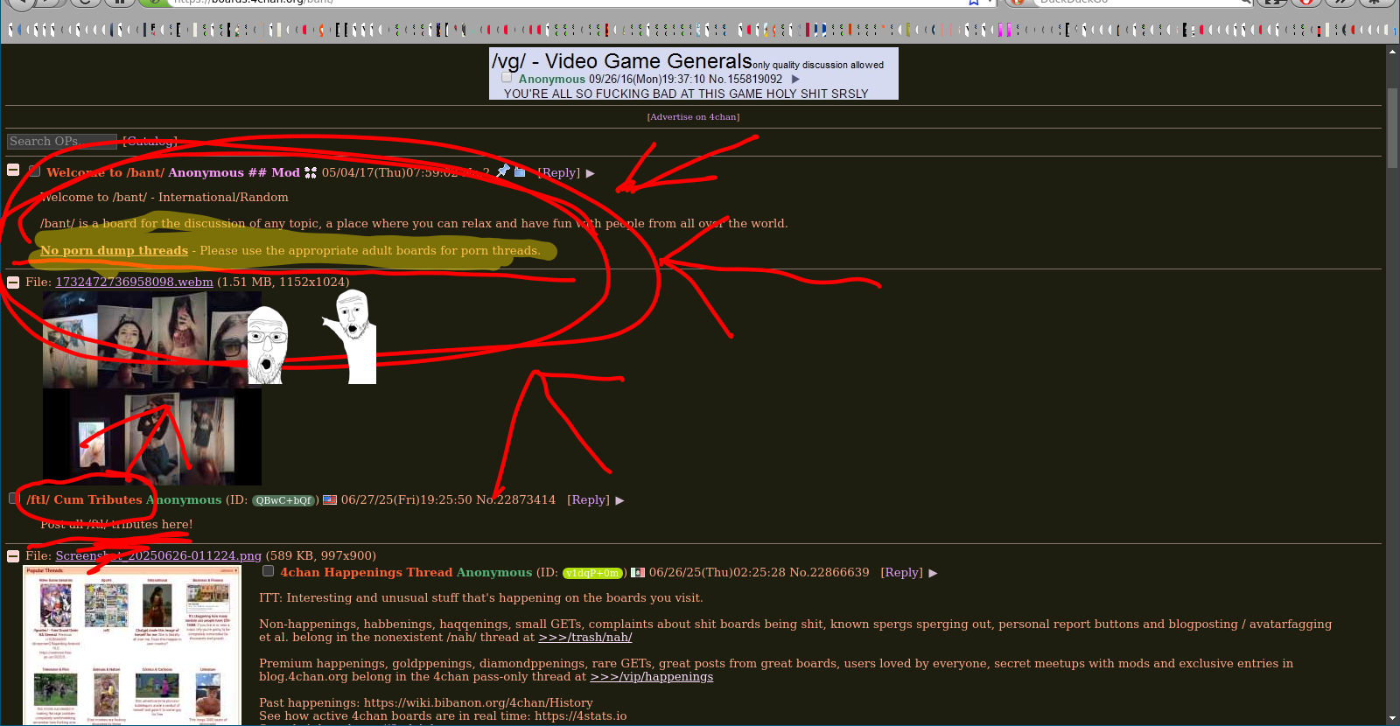This screenshot has height=726, width=1400.
Task: Click the closed-thread folder icon on the Mod post
Action: pyautogui.click(x=520, y=172)
